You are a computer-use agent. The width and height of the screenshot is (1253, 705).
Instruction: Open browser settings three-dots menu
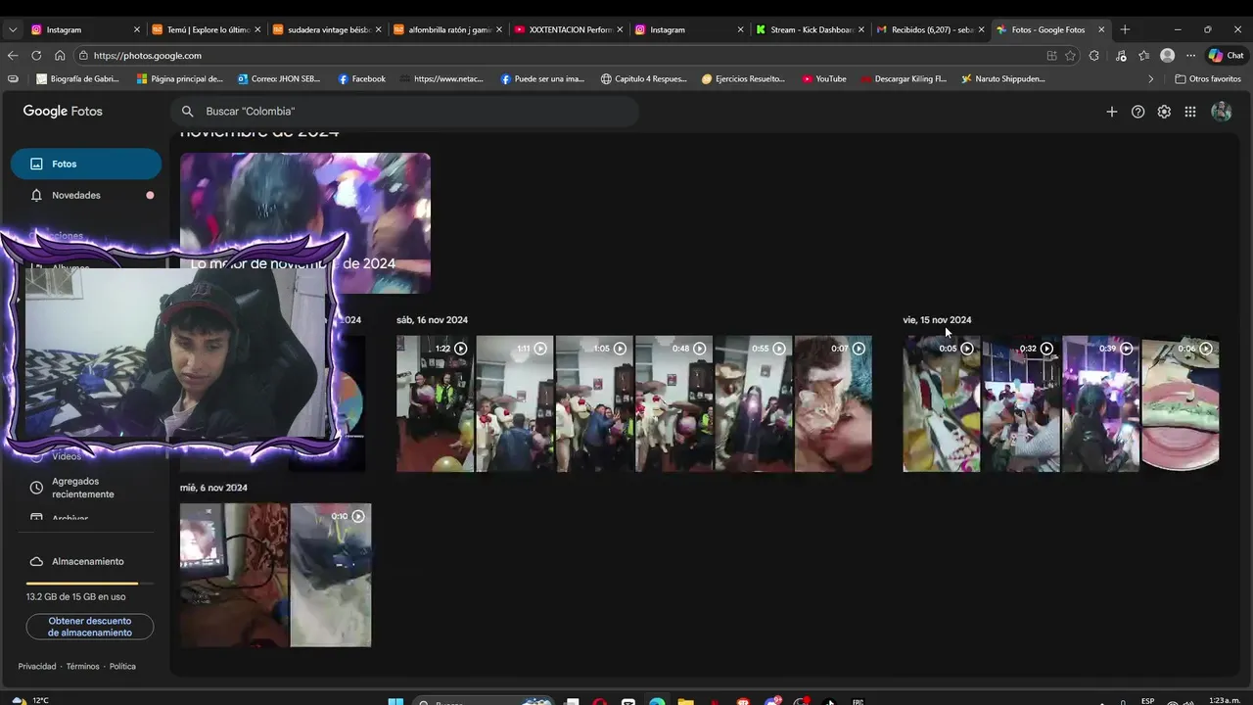pos(1190,56)
